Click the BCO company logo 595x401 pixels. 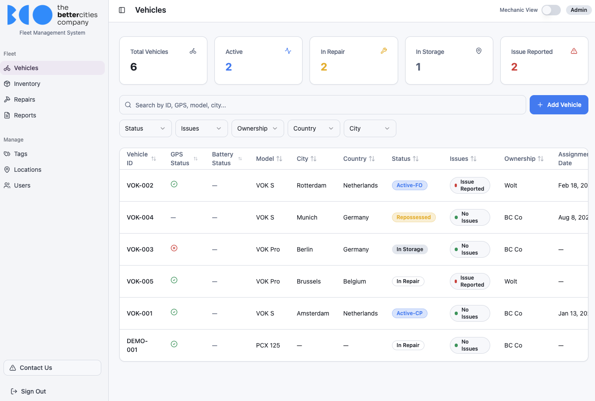pyautogui.click(x=53, y=15)
